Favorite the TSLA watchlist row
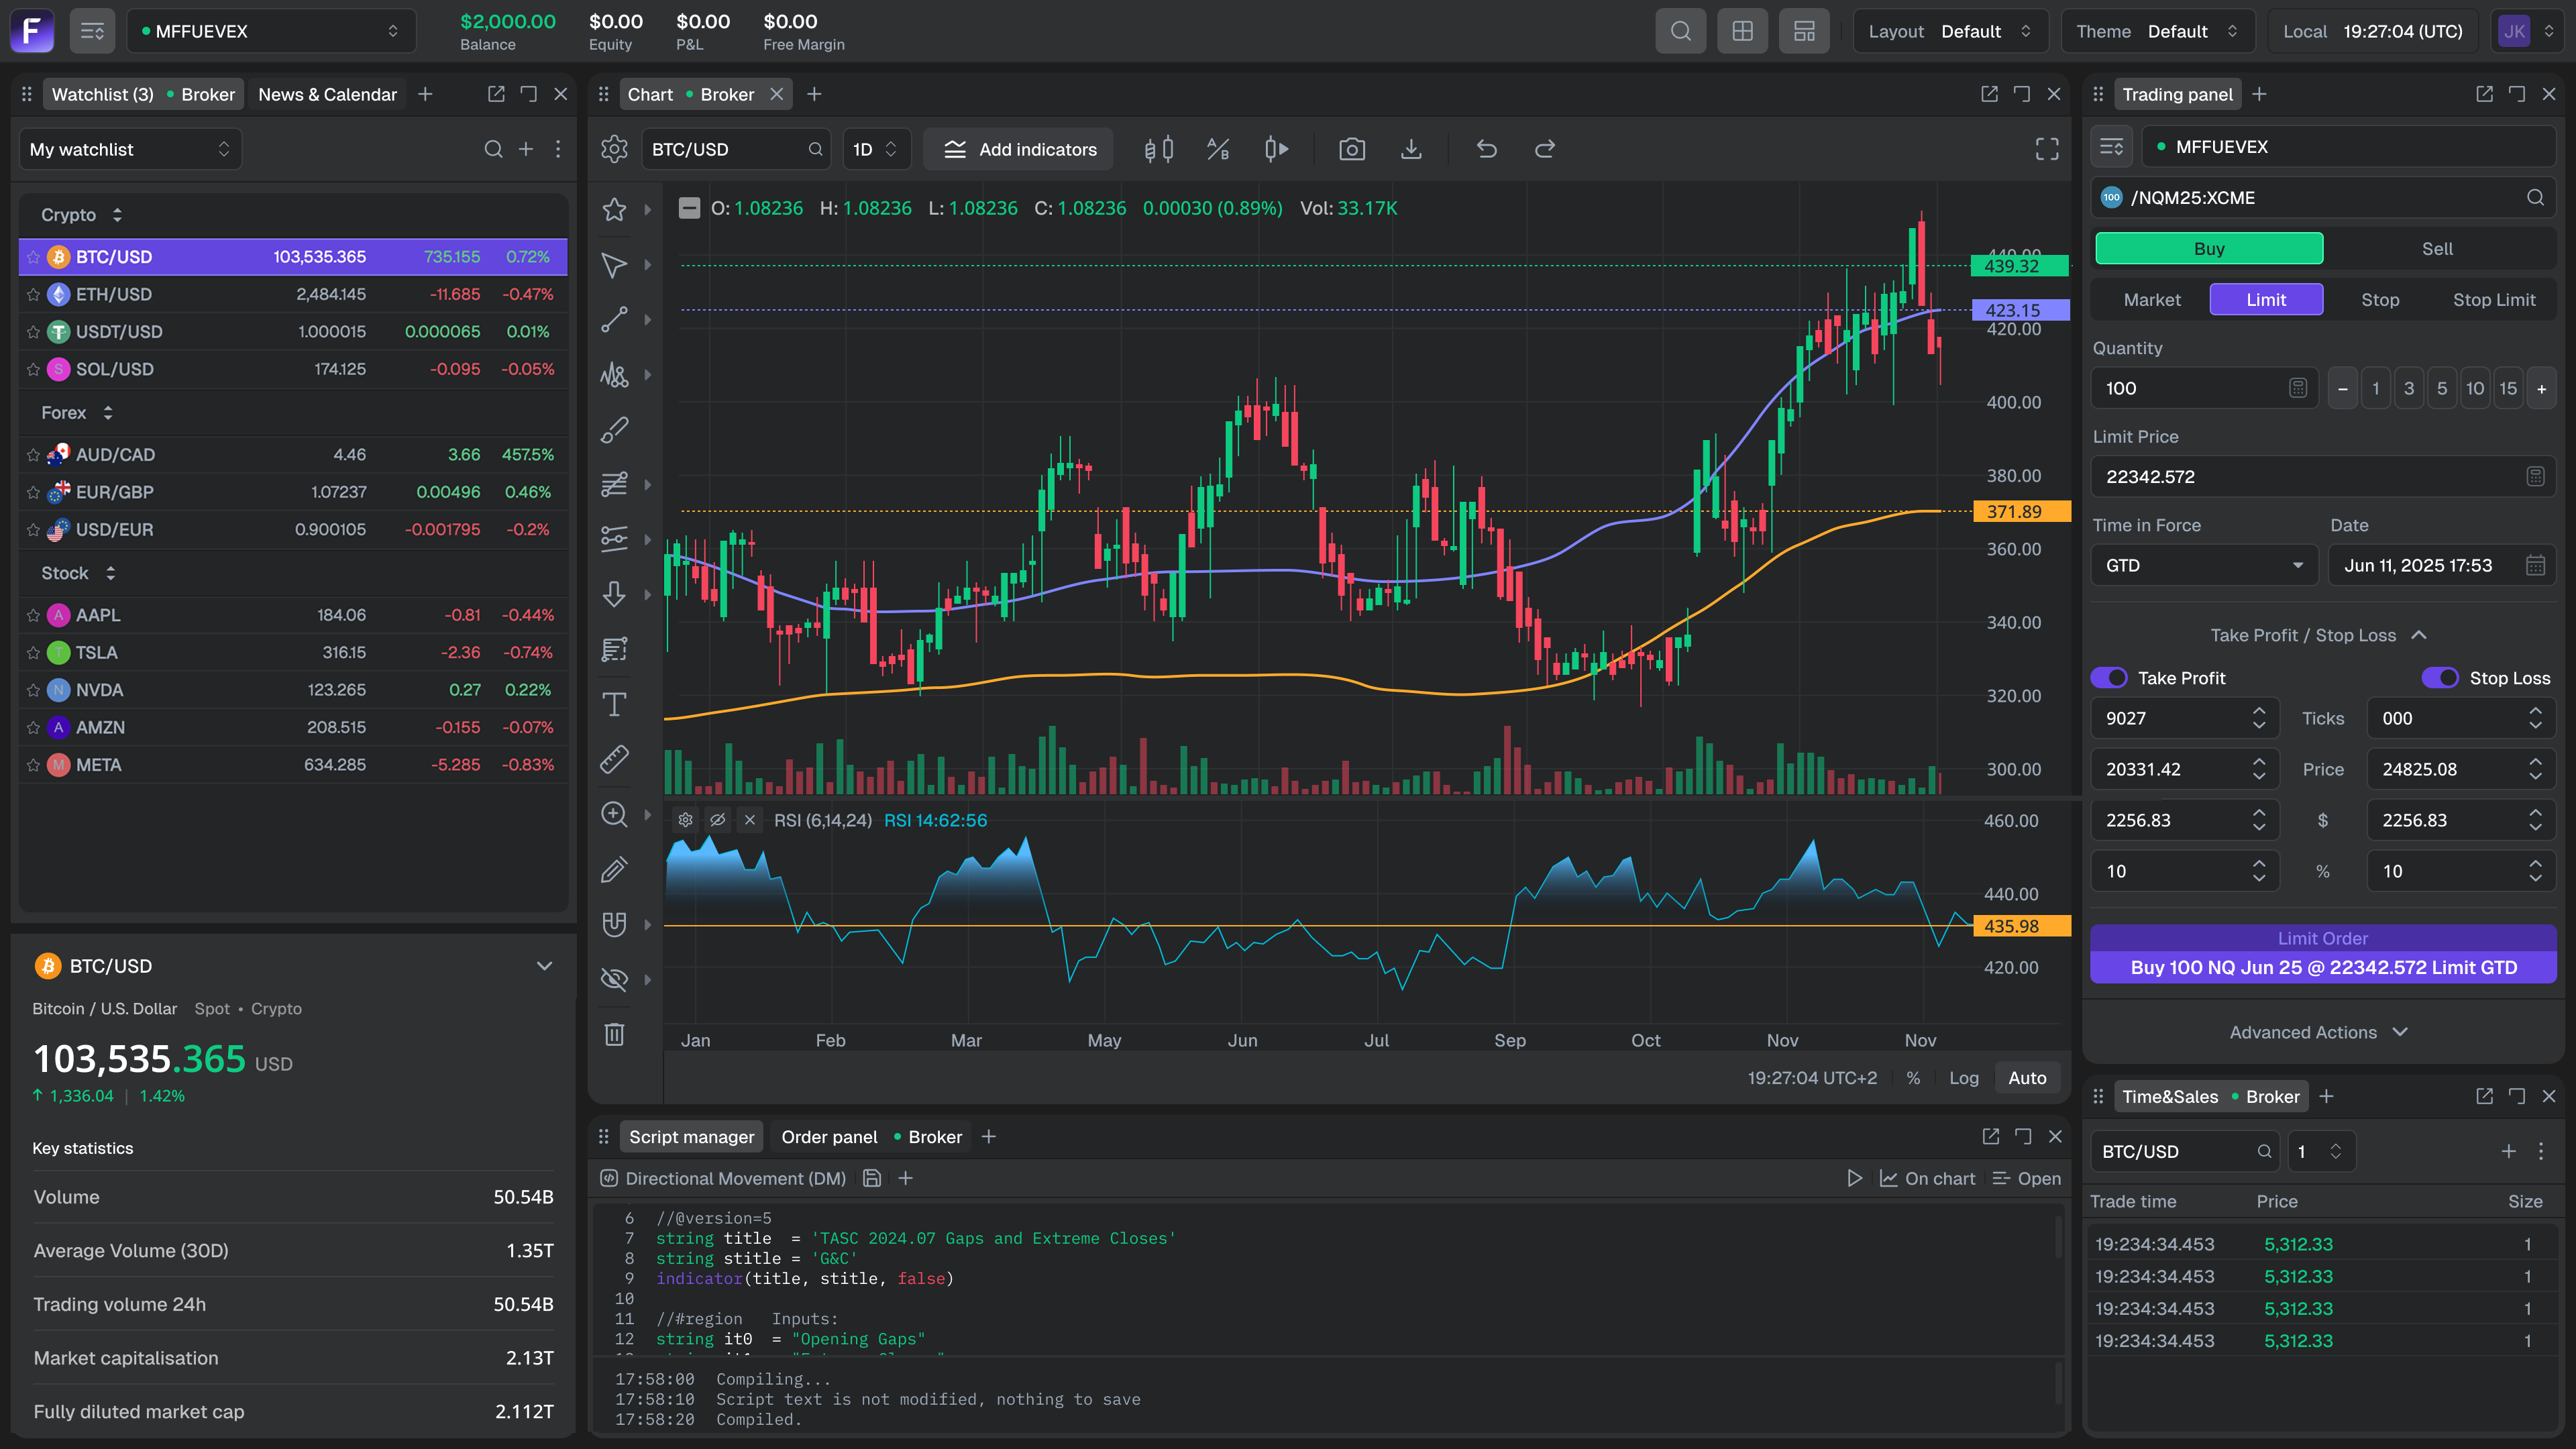 coord(33,653)
